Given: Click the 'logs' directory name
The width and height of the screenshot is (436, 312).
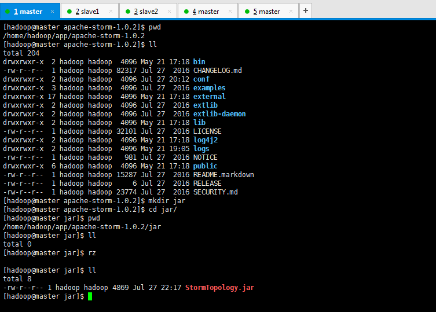Looking at the screenshot, I should pos(201,149).
